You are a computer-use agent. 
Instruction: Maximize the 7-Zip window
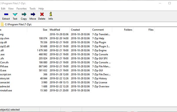170,3
